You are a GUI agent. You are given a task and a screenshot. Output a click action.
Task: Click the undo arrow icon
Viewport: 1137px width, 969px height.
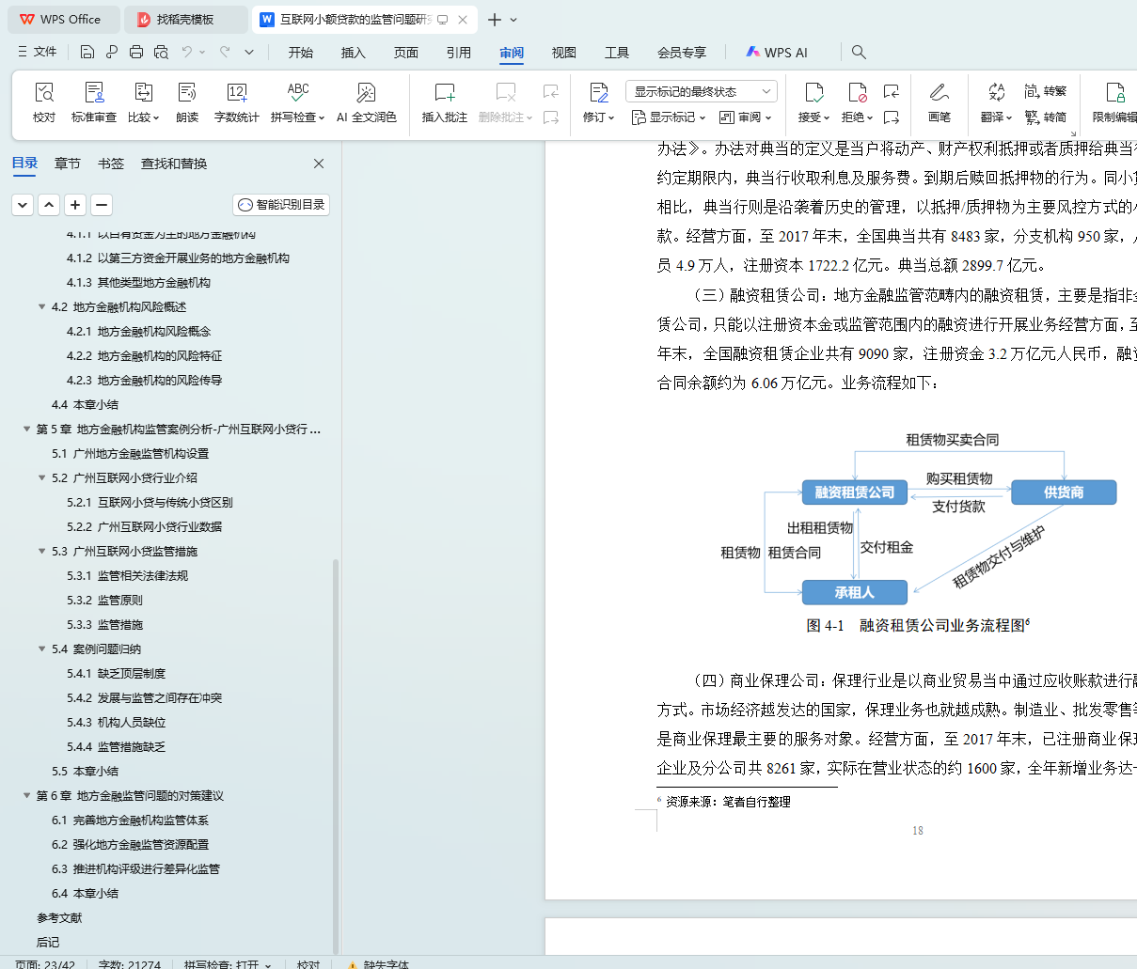click(187, 52)
